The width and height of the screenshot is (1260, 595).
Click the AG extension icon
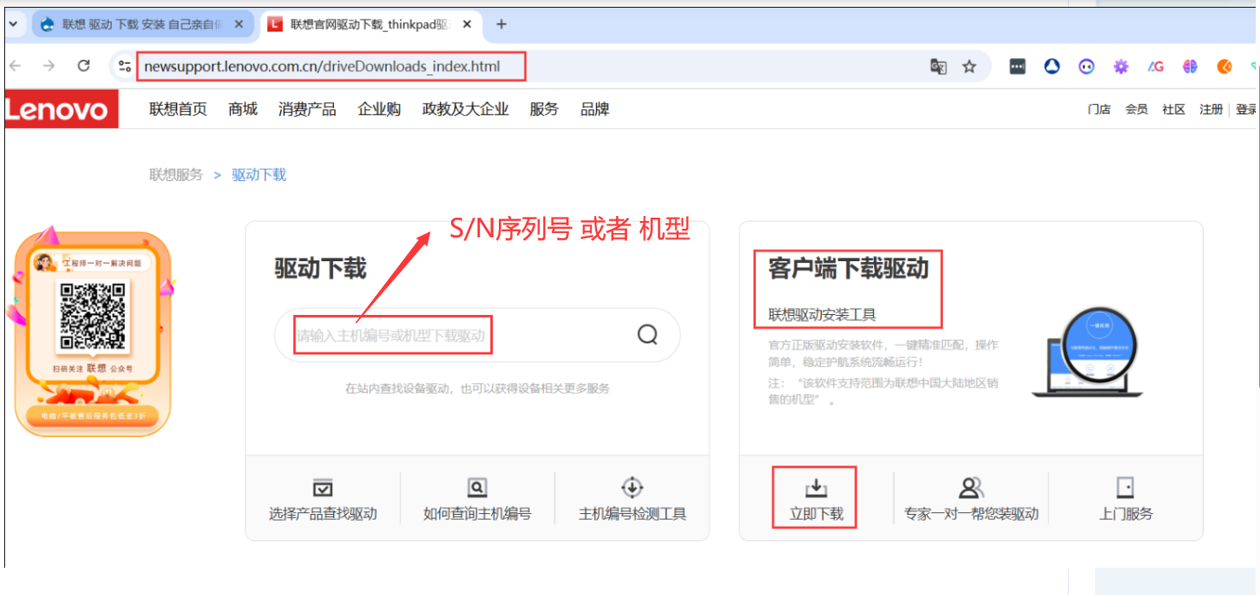(x=1156, y=67)
